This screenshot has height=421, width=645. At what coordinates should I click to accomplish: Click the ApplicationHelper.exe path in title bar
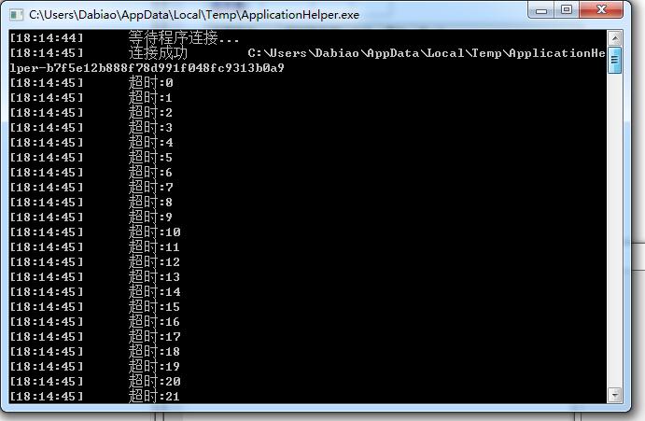[x=193, y=15]
